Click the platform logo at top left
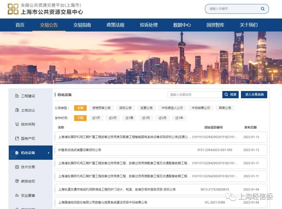282x209 pixels. (13, 9)
